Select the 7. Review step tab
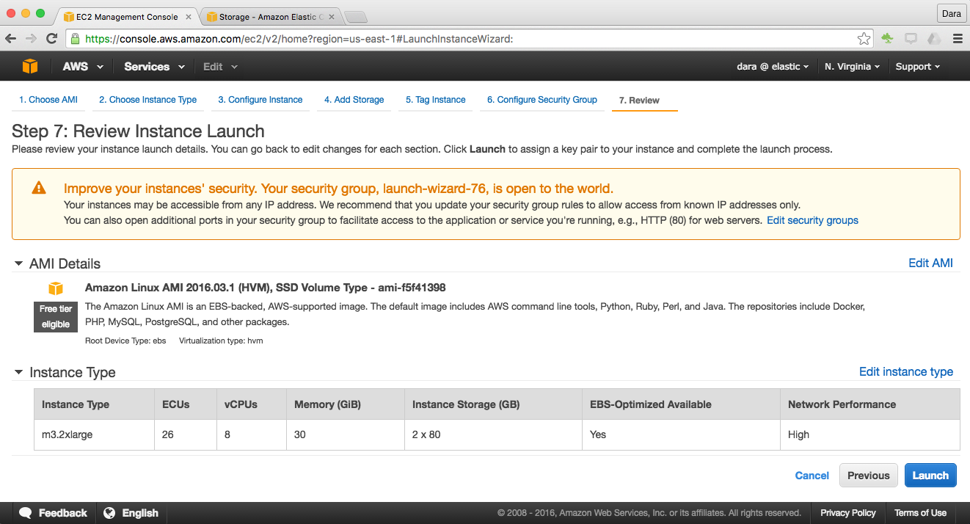Image resolution: width=970 pixels, height=524 pixels. [x=639, y=100]
